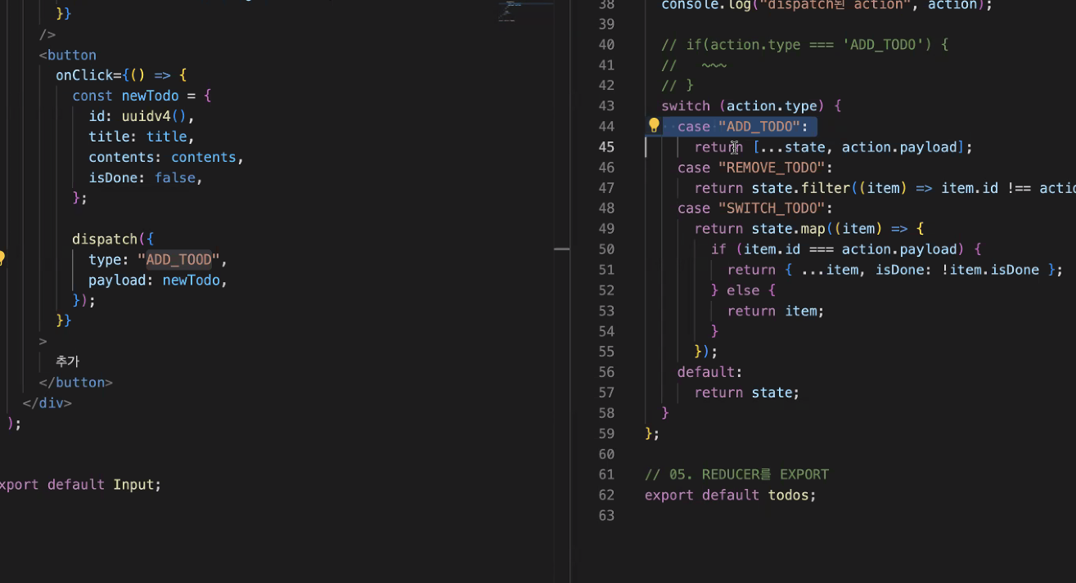The height and width of the screenshot is (583, 1076).
Task: Click the "export default todos;" line
Action: (x=731, y=494)
